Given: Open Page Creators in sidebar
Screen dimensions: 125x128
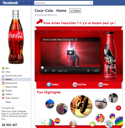Looking at the screenshot, I should [x=12, y=98].
